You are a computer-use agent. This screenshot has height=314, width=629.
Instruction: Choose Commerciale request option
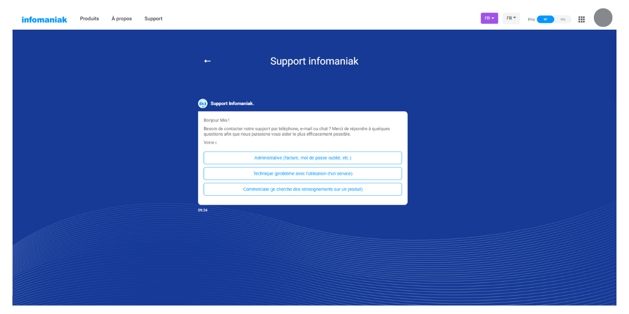click(x=302, y=189)
